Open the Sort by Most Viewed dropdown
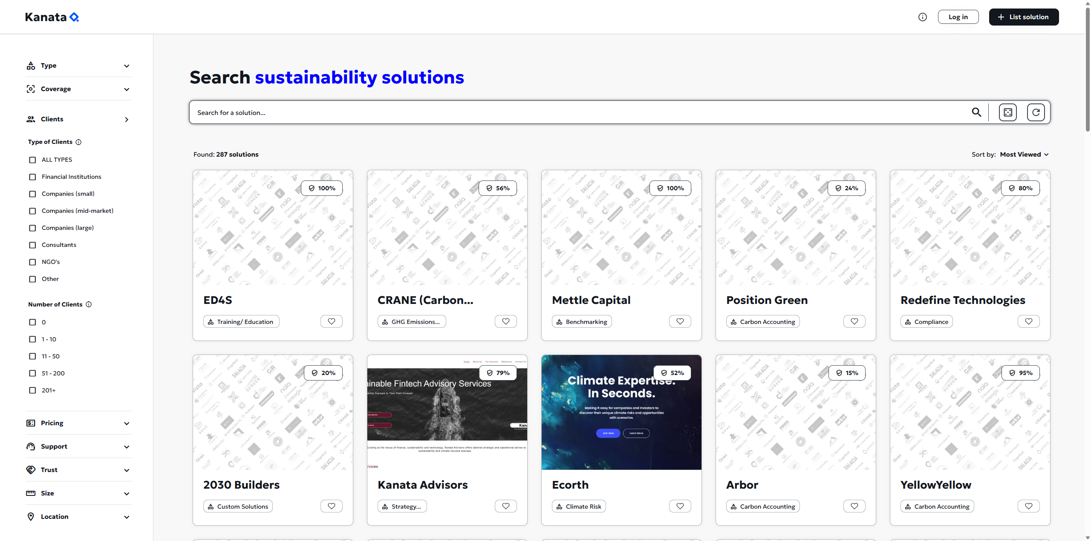 point(1024,155)
